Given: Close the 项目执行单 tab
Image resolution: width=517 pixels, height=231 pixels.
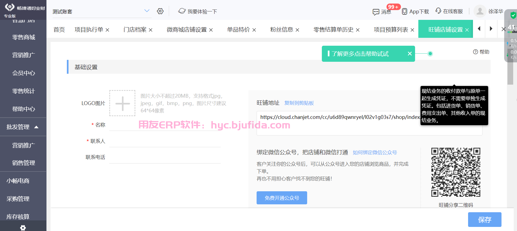Looking at the screenshot, I should [x=107, y=30].
